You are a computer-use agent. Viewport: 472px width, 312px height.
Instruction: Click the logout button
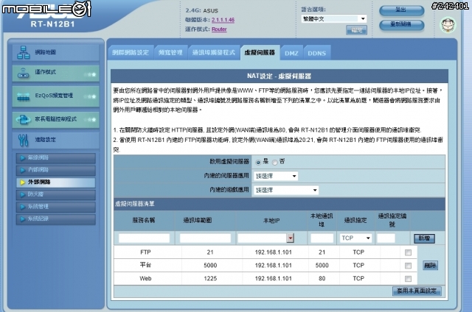click(401, 10)
